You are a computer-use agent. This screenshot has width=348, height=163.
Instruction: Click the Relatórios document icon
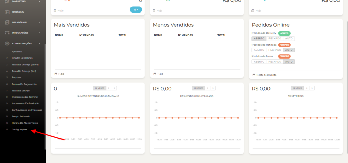coord(7,22)
